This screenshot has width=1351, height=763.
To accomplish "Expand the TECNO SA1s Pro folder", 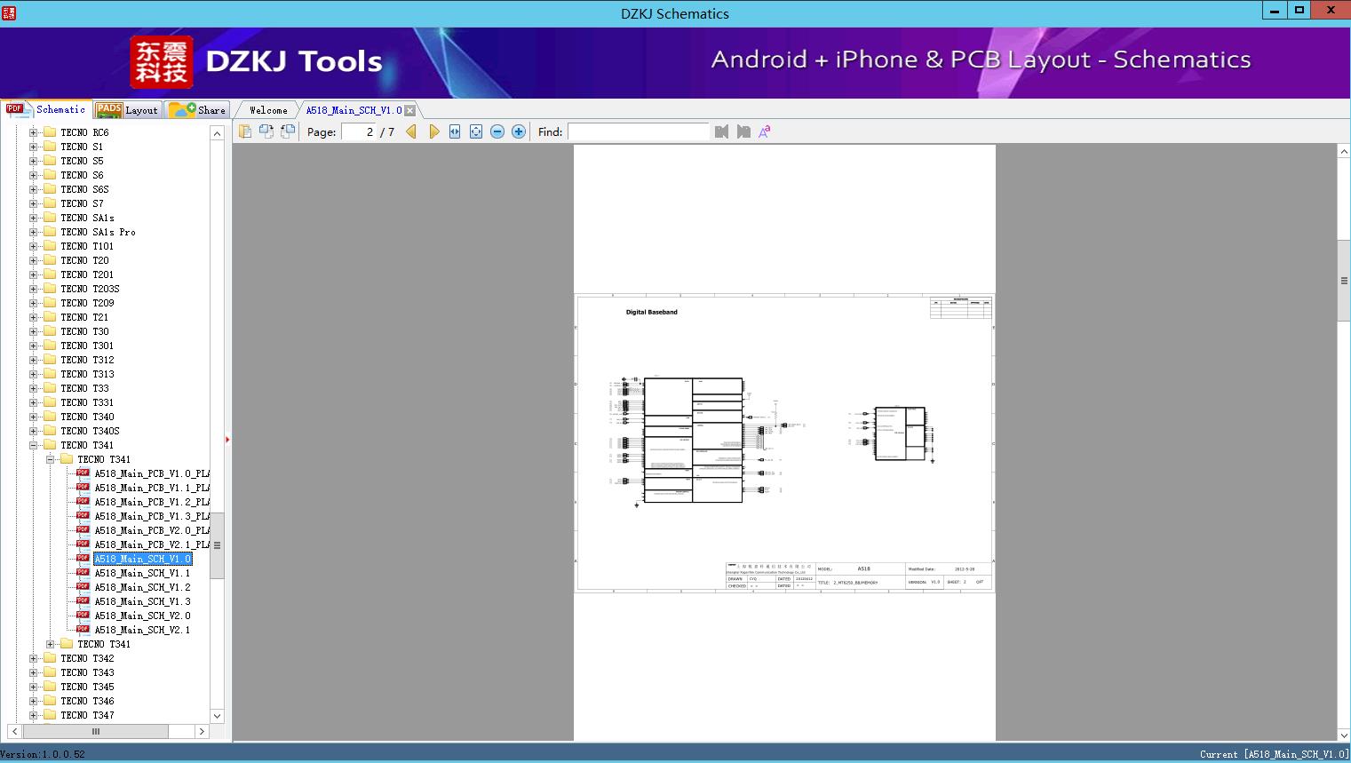I will pos(33,232).
